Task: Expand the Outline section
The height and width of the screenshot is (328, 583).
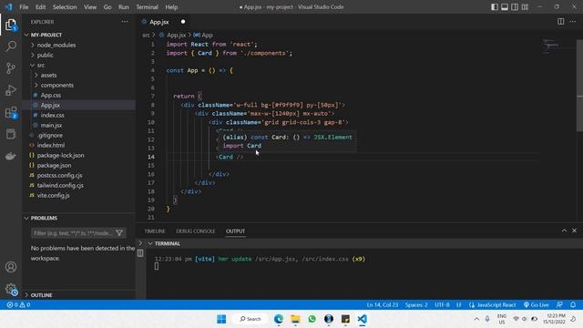Action: (79, 295)
